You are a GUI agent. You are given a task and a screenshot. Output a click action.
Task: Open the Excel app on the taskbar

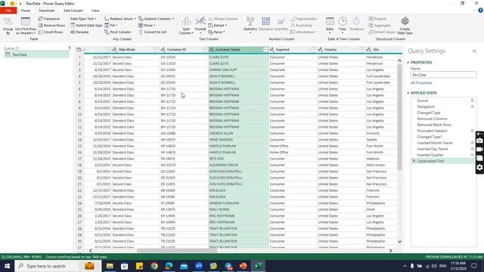258,266
